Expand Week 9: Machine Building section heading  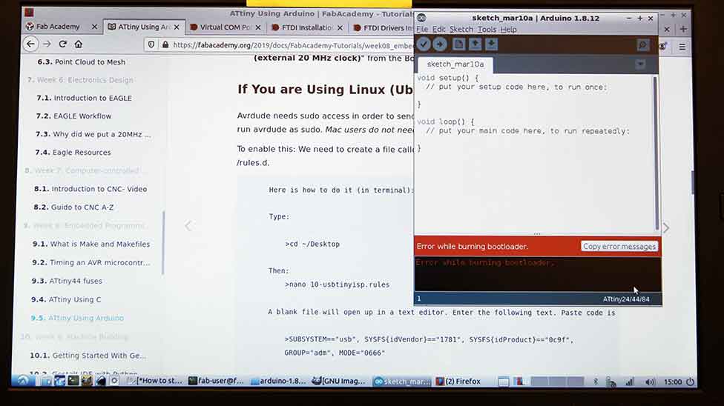pos(74,337)
